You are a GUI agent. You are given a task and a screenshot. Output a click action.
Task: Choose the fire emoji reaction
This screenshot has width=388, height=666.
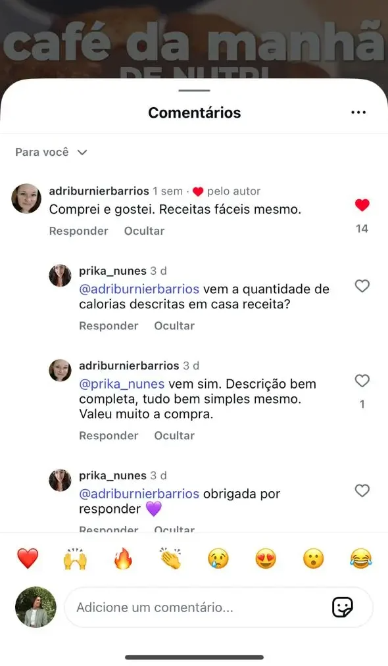coord(123,558)
